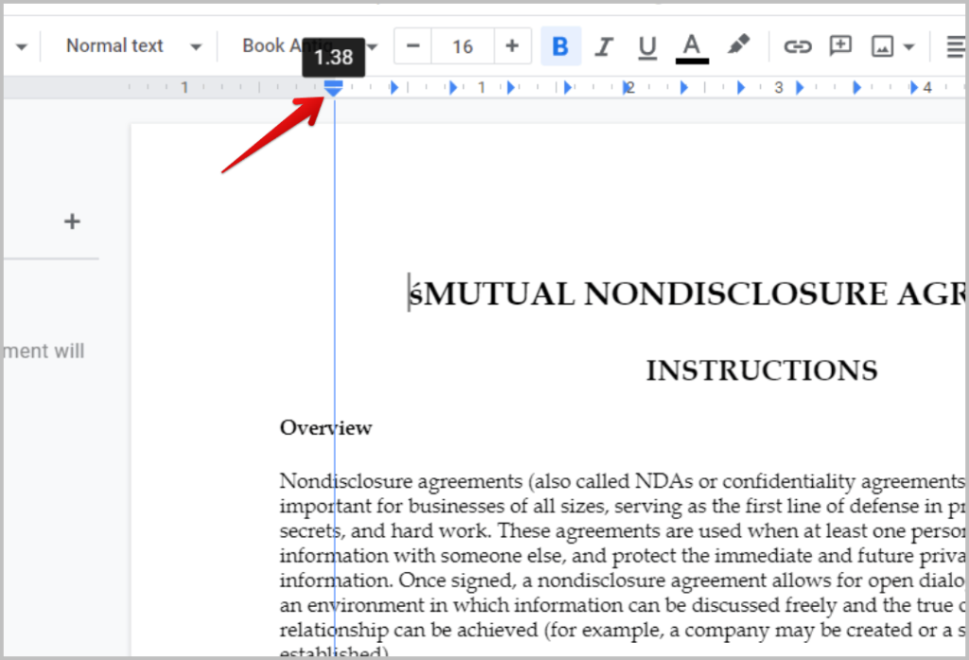Decrease font size with the minus button
969x660 pixels.
click(x=414, y=45)
